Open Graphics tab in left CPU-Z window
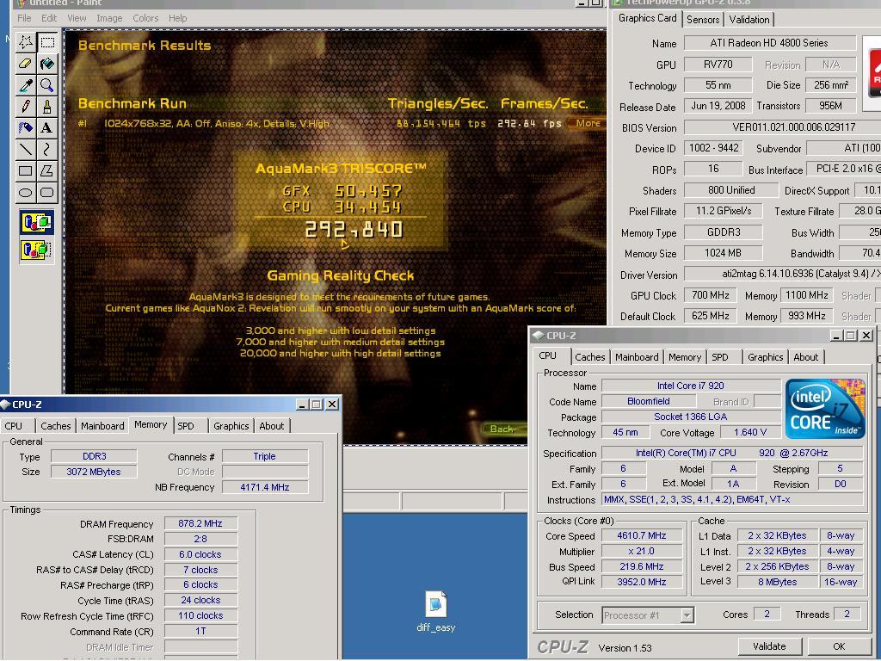The image size is (881, 661). pyautogui.click(x=231, y=426)
